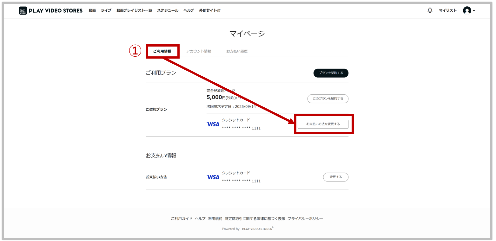Select the ご利用情報 tab
The image size is (496, 241).
click(162, 51)
